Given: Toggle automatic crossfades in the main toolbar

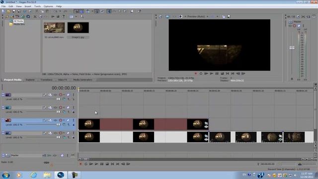Looking at the screenshot, I should [81, 11].
